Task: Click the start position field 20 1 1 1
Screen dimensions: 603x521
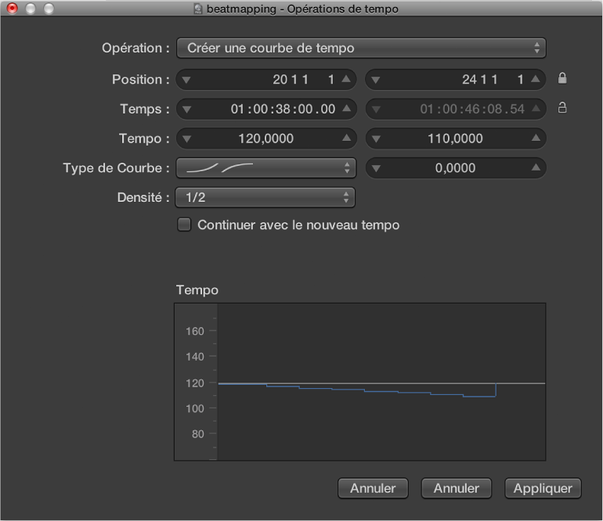Action: [266, 80]
